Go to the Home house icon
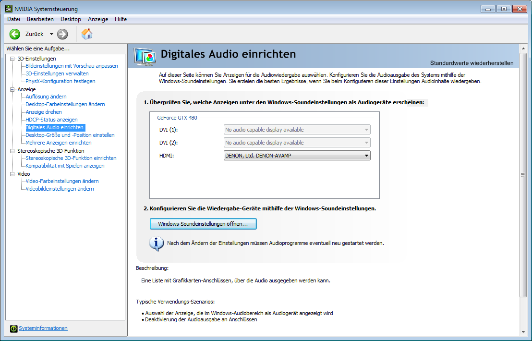Viewport: 532px width, 341px height. pyautogui.click(x=87, y=34)
